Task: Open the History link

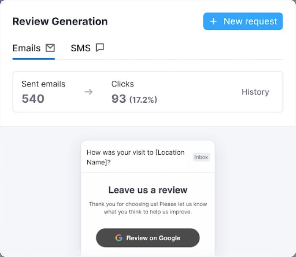Action: tap(255, 92)
